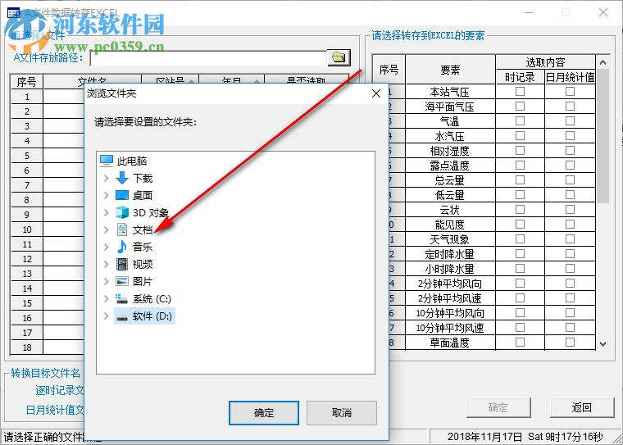Click the 返回 button in main window

(582, 407)
